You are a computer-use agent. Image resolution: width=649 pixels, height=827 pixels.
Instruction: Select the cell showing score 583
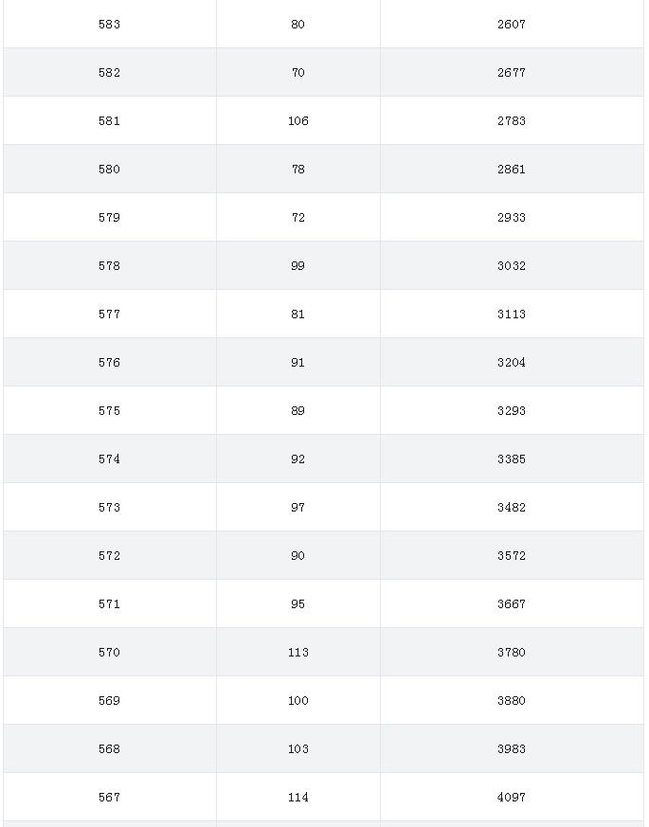tap(109, 25)
